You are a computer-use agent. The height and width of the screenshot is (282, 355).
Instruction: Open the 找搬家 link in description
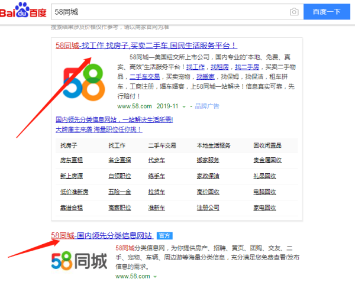[x=205, y=77]
